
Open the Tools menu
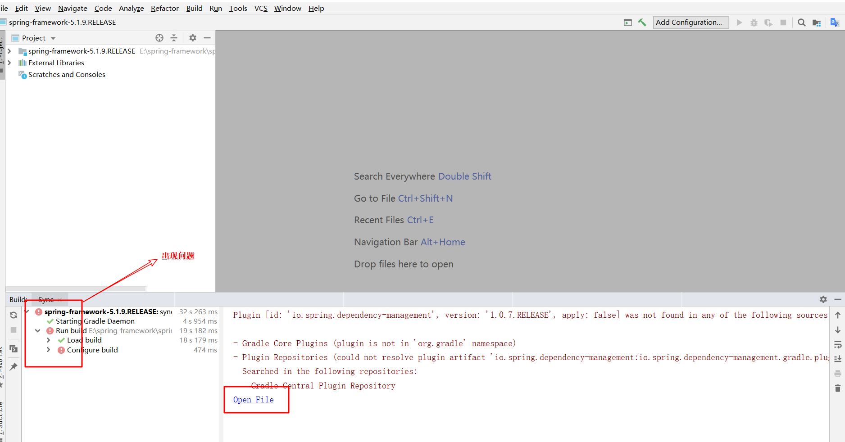[238, 8]
